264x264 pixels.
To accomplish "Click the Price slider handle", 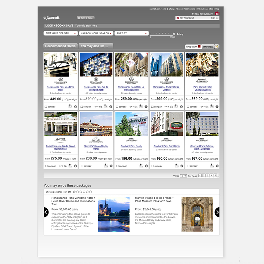I will 174,34.
